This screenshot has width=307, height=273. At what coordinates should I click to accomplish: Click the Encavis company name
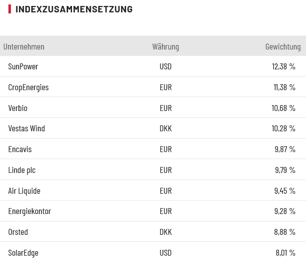tap(20, 149)
